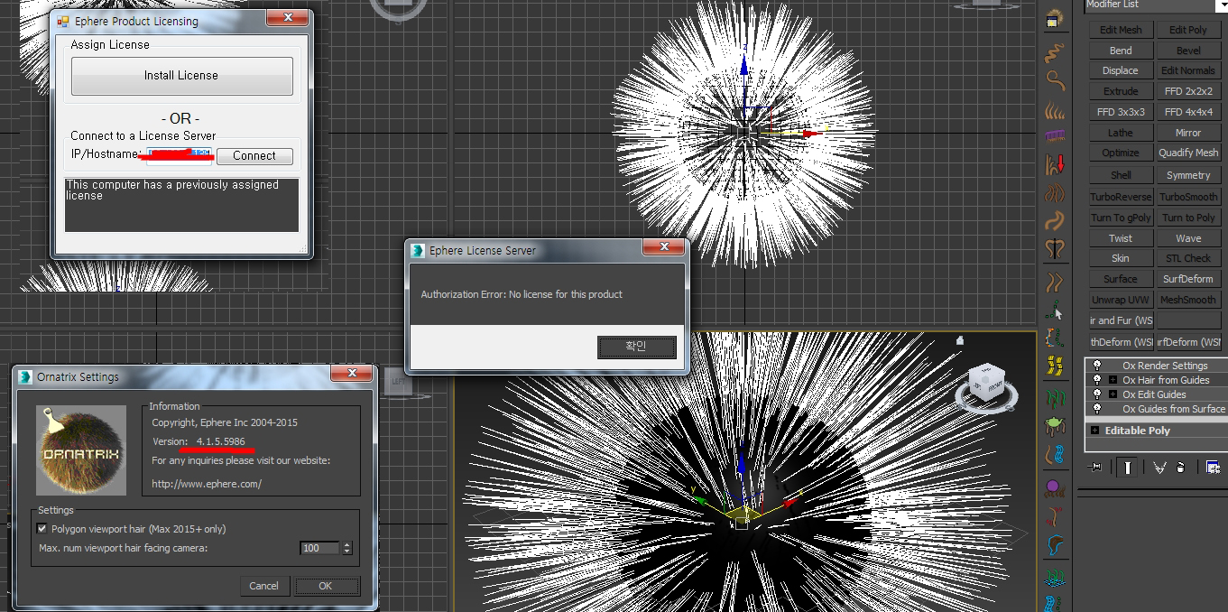Click Remove Modifier trash icon
This screenshot has height=612, width=1228.
1180,467
